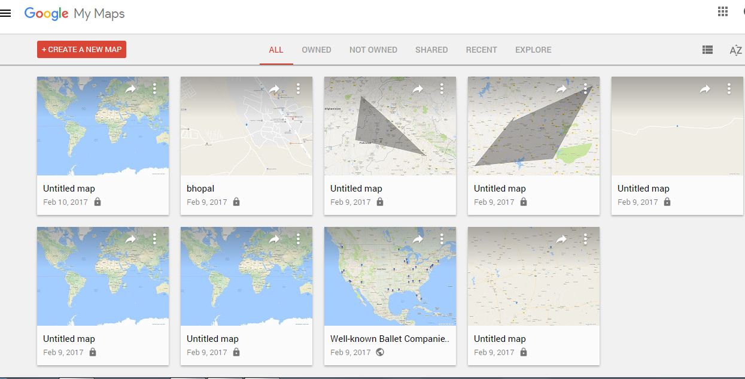Open options menu for Well-known Ballet Companies map
Image resolution: width=745 pixels, height=379 pixels.
pos(441,238)
